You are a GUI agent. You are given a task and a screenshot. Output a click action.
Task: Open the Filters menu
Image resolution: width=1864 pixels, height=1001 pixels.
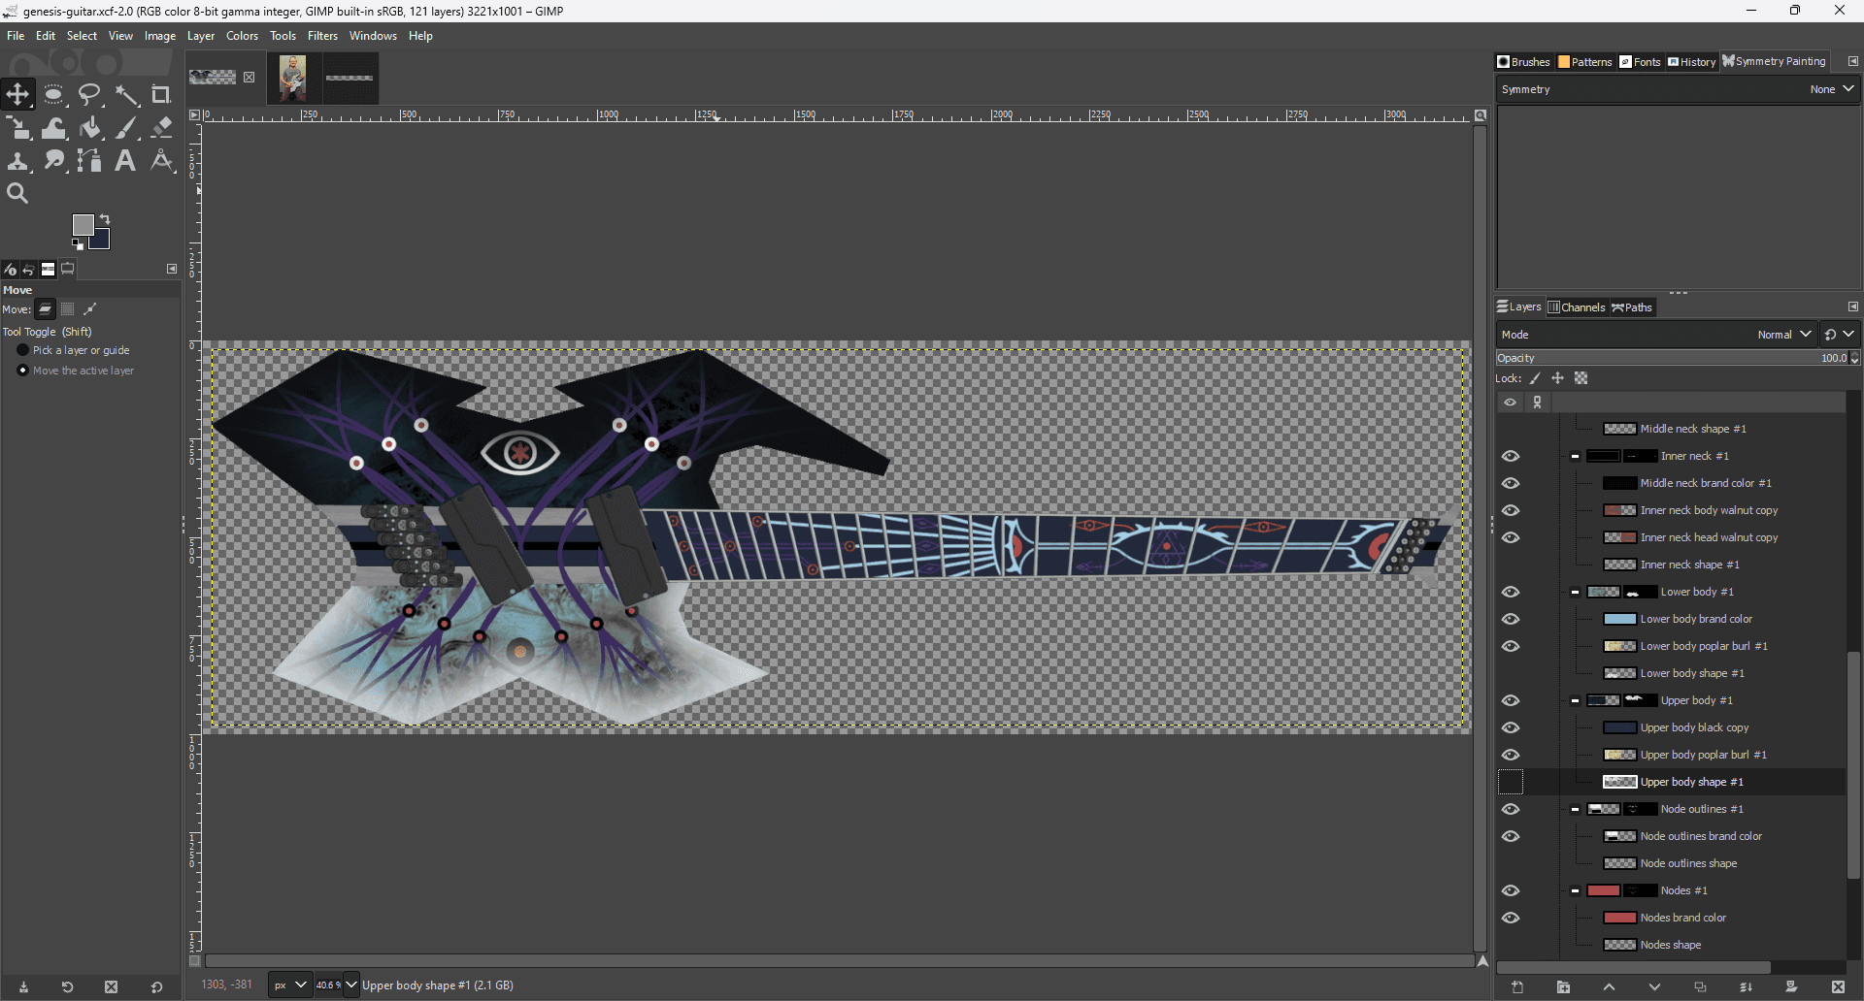tap(322, 36)
